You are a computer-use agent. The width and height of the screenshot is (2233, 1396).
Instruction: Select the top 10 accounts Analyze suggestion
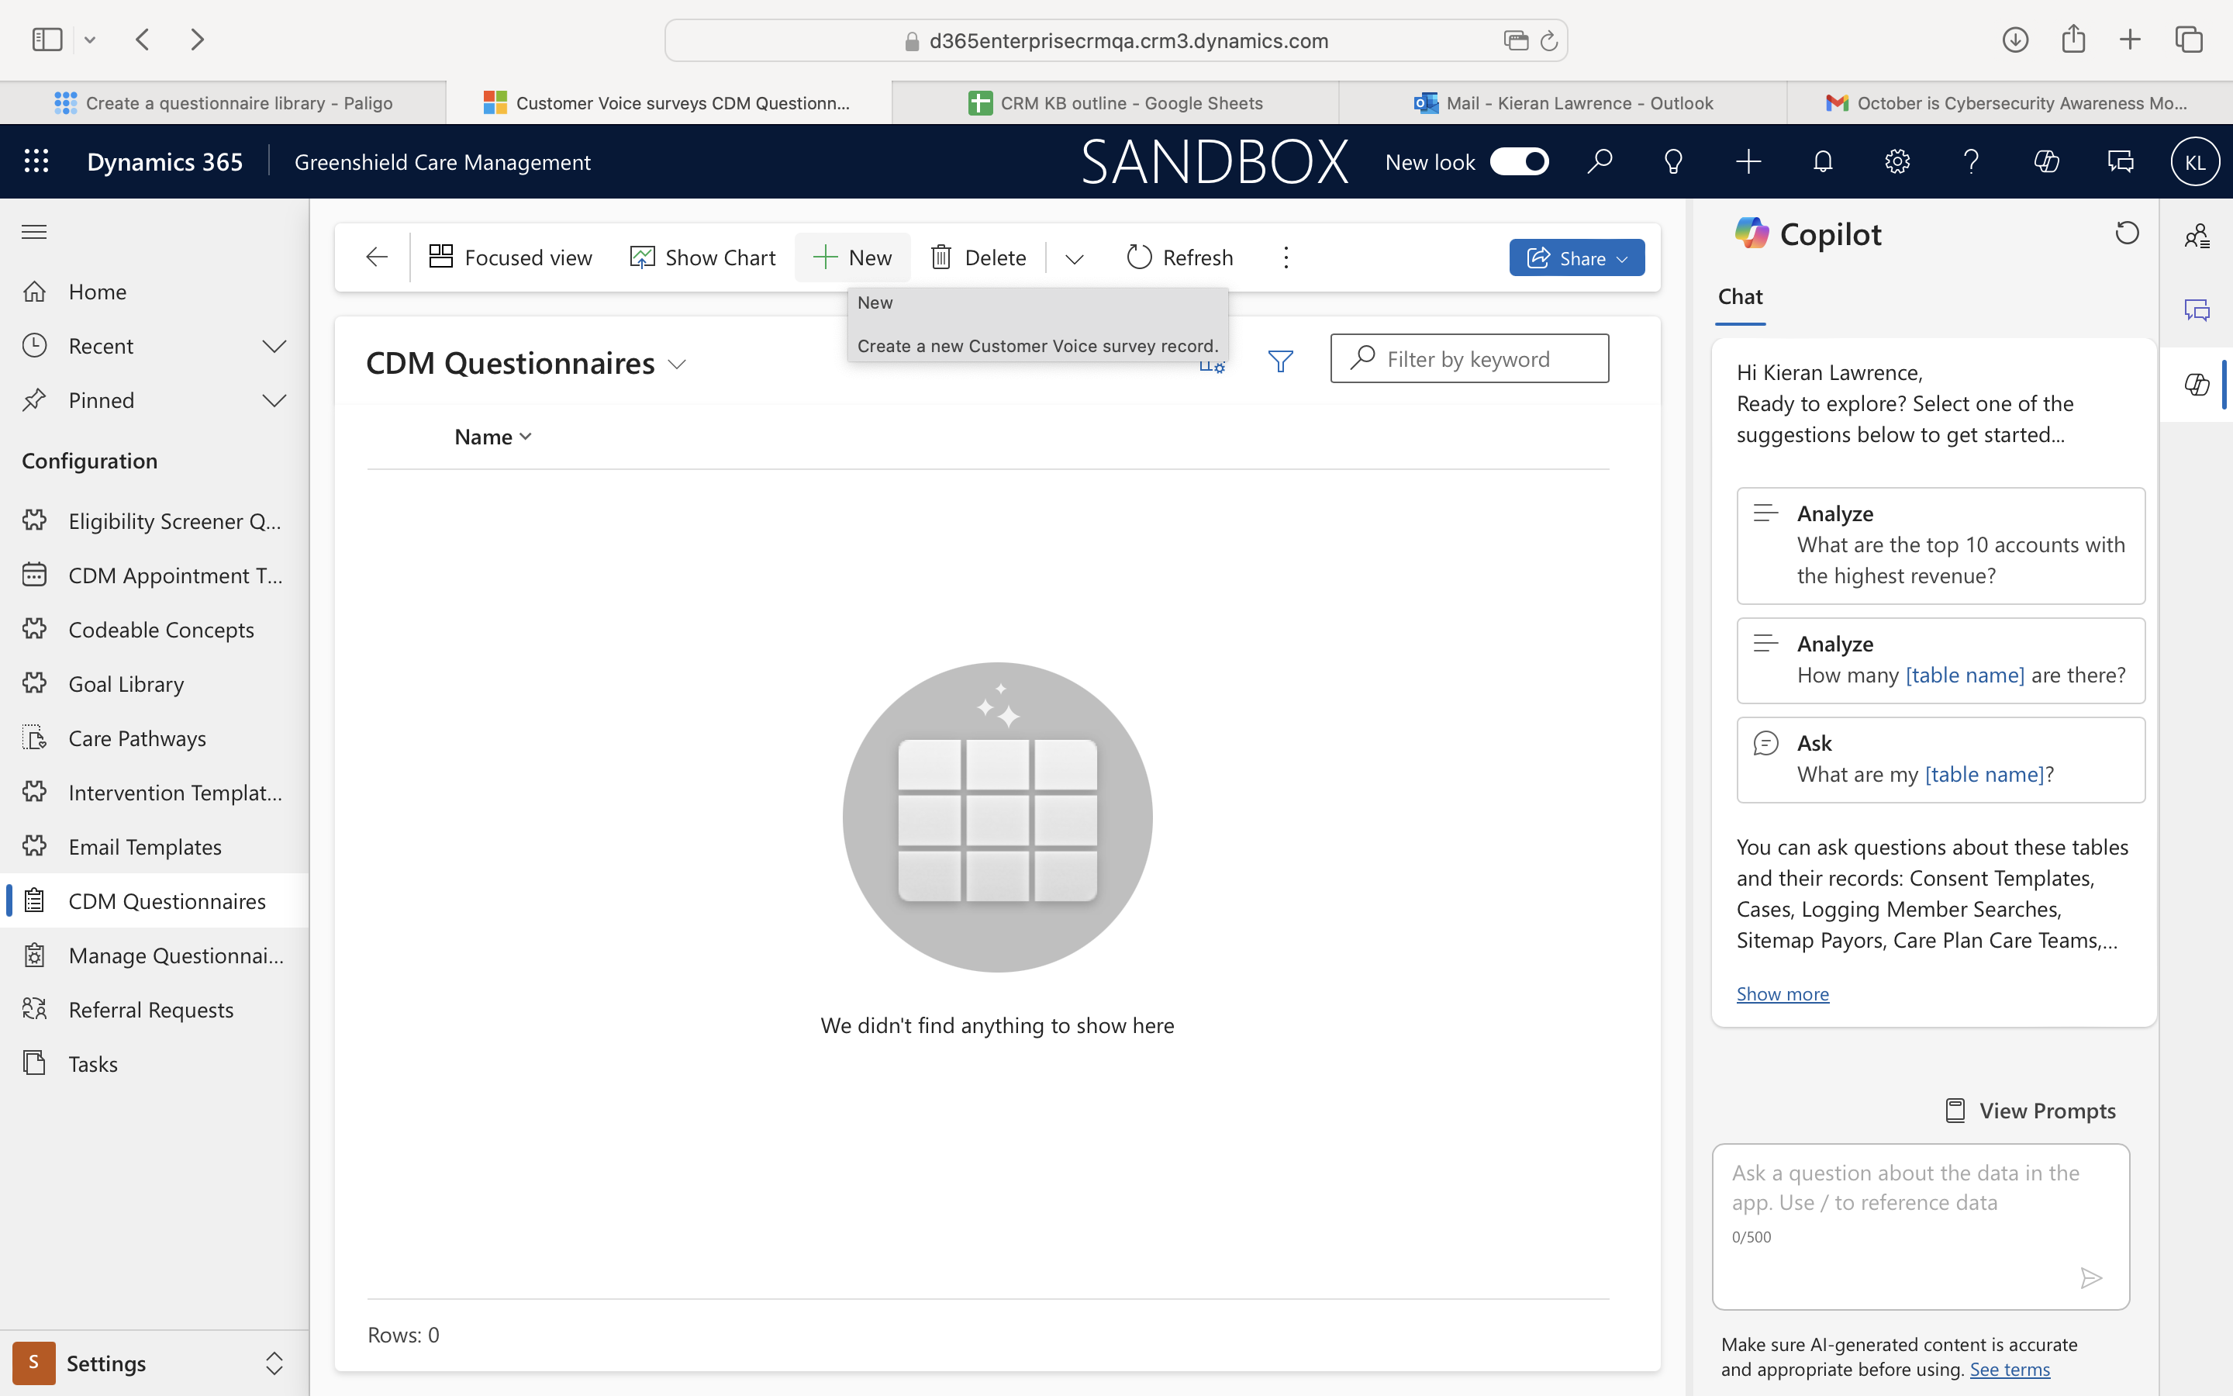point(1940,546)
